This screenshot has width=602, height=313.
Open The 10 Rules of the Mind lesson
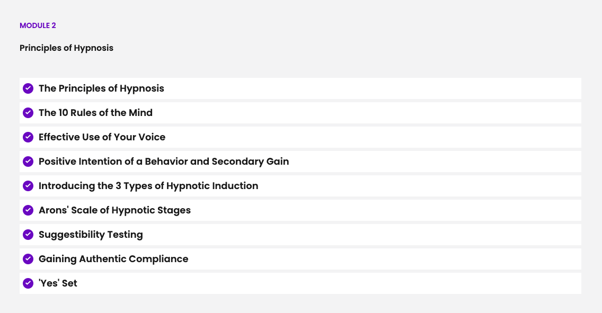(95, 113)
